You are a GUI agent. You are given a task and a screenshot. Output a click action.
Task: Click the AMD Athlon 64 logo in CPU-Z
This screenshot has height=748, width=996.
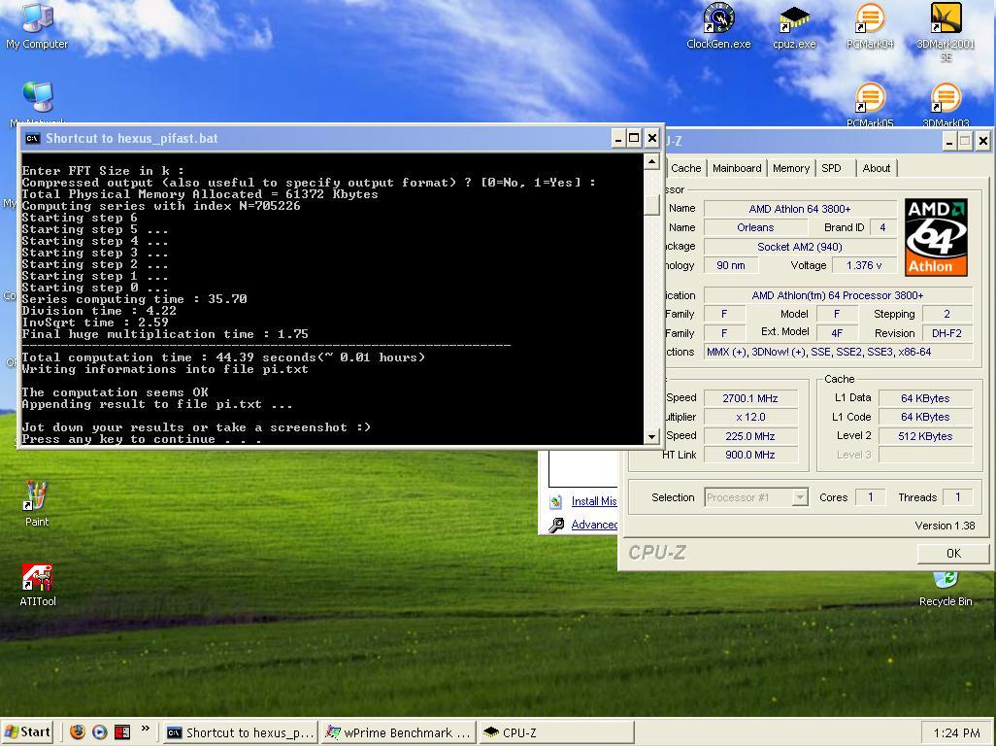click(936, 237)
